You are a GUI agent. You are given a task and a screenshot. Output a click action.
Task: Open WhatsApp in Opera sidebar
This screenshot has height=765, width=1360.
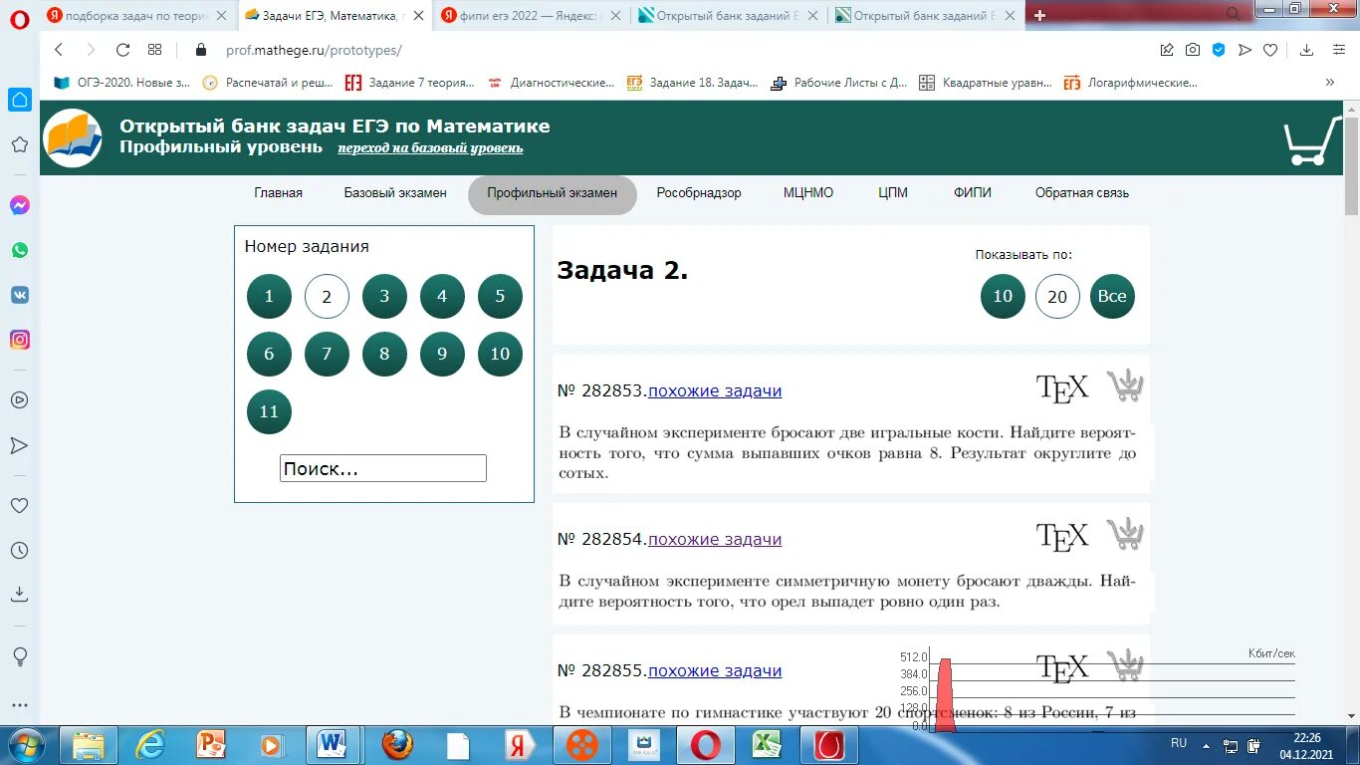tap(20, 250)
